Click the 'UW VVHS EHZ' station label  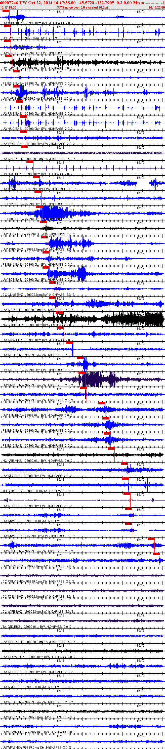(x=13, y=567)
